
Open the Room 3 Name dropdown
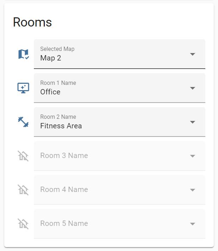(120, 156)
